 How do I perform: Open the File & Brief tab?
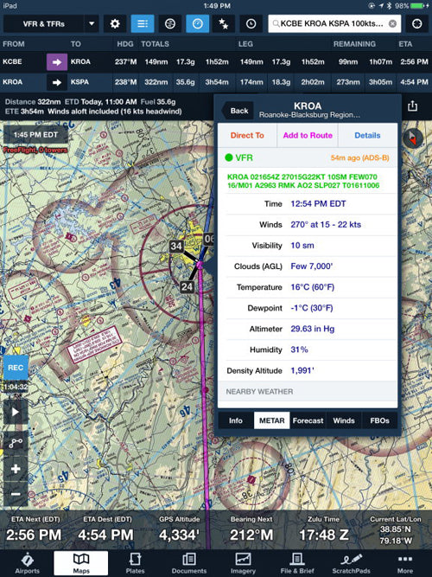point(296,563)
